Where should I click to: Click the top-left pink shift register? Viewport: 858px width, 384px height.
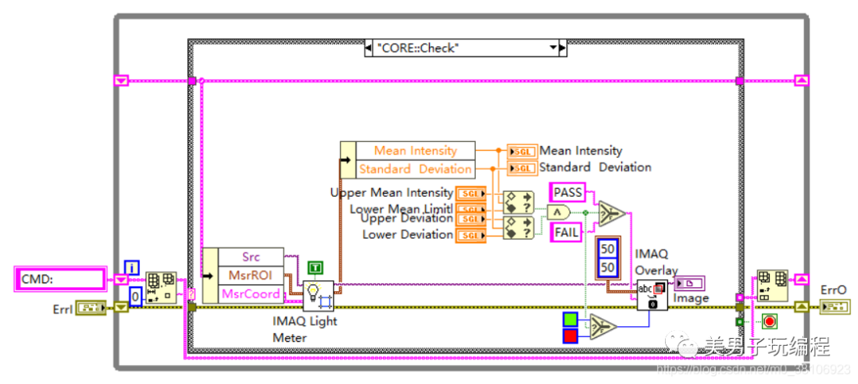[x=121, y=82]
